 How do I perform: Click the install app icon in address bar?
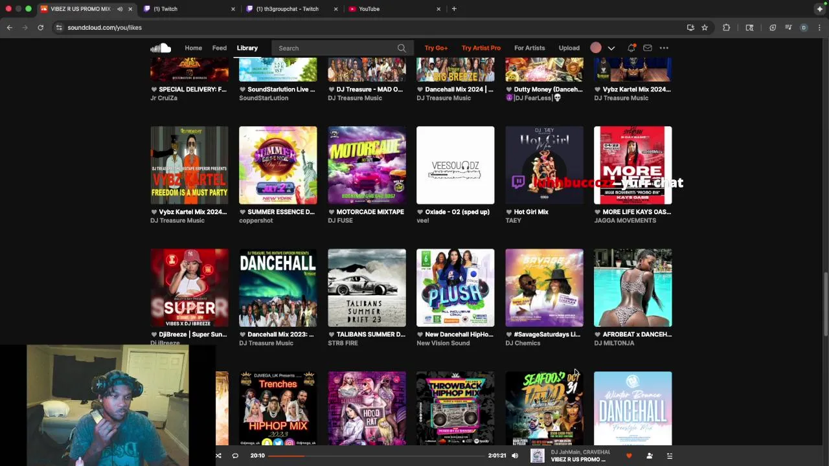tap(690, 27)
